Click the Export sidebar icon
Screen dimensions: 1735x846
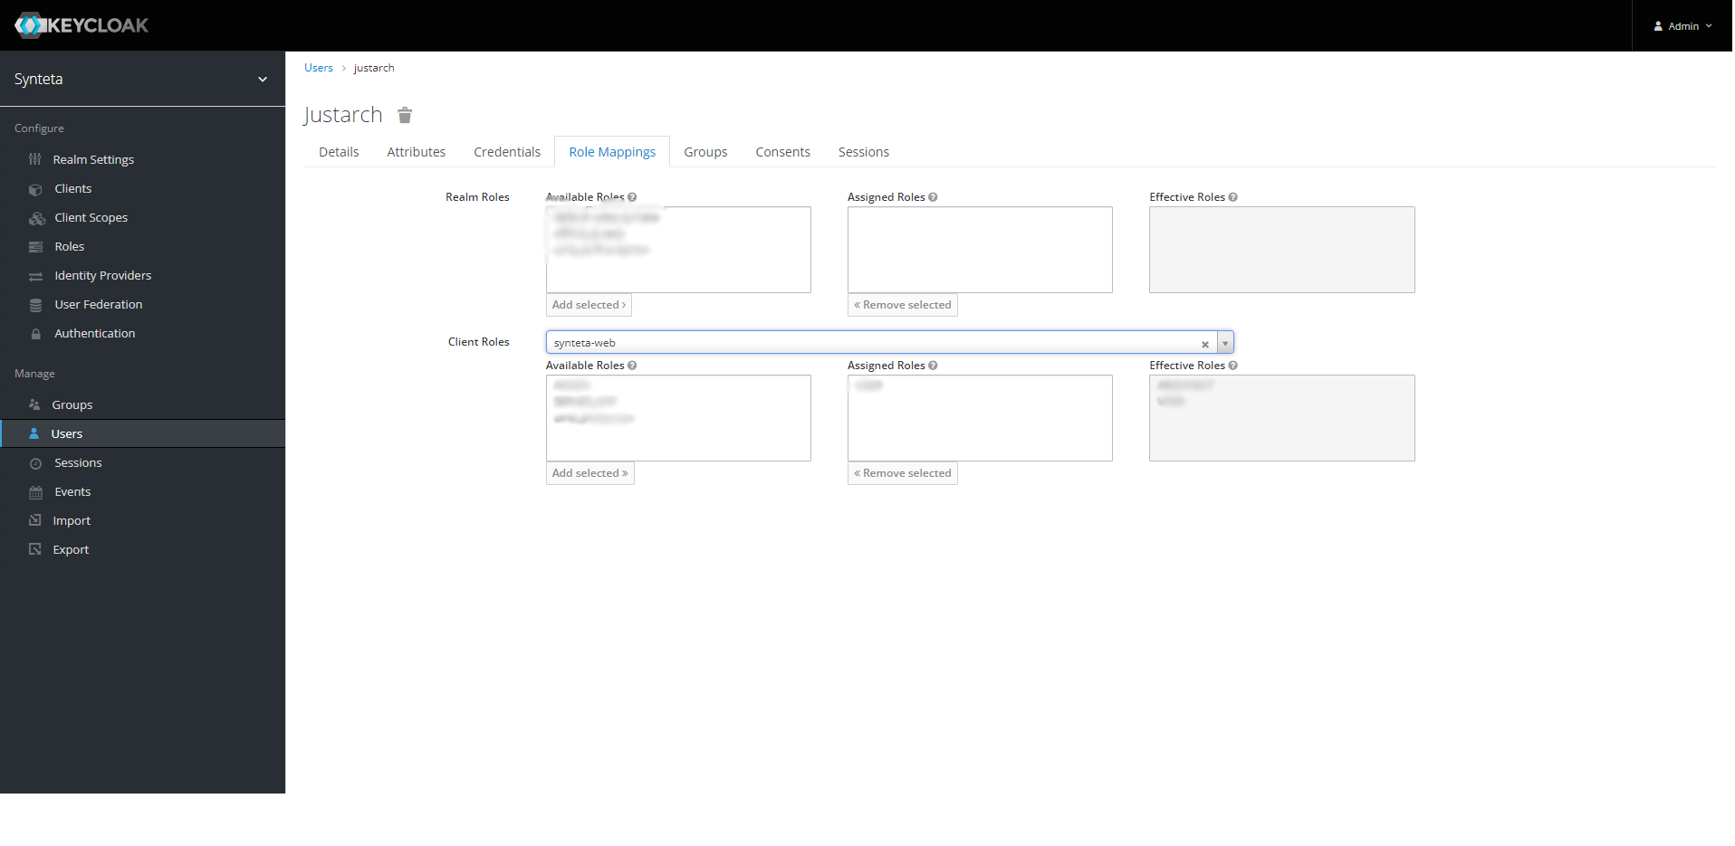coord(33,549)
